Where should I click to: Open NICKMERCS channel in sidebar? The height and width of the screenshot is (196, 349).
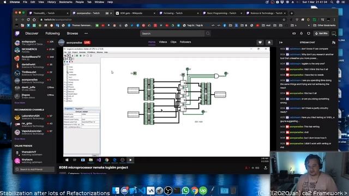34,51
